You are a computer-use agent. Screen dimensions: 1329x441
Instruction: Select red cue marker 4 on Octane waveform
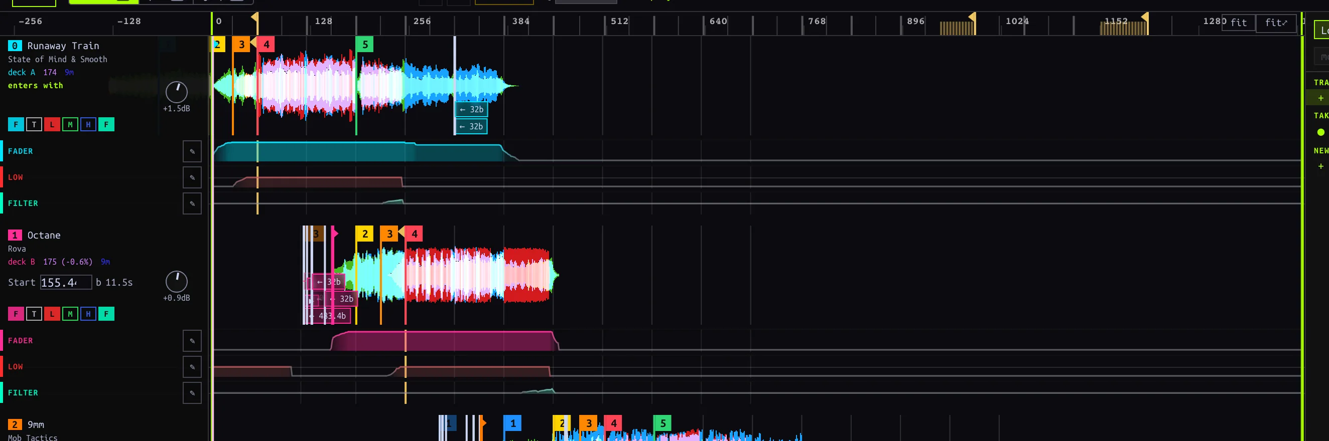pyautogui.click(x=414, y=234)
